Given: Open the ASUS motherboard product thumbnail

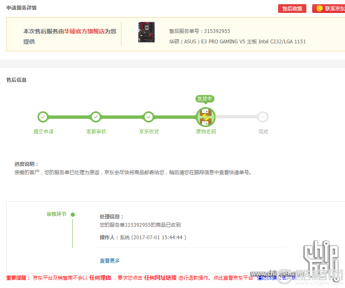Looking at the screenshot, I should (x=146, y=32).
